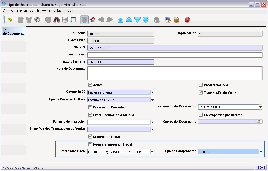Click the grey round refresh icon
The width and height of the screenshot is (268, 171).
pos(48,20)
